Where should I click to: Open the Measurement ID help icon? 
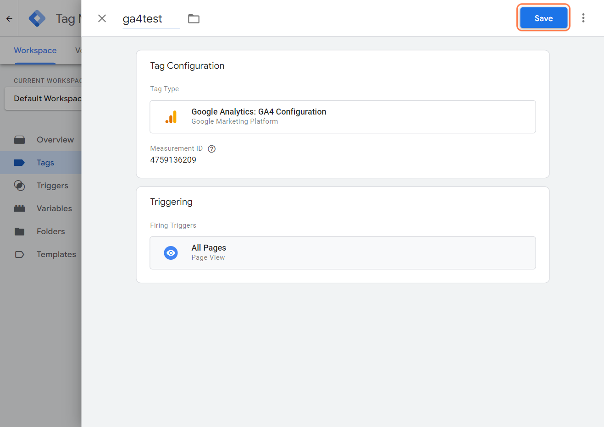pyautogui.click(x=211, y=149)
